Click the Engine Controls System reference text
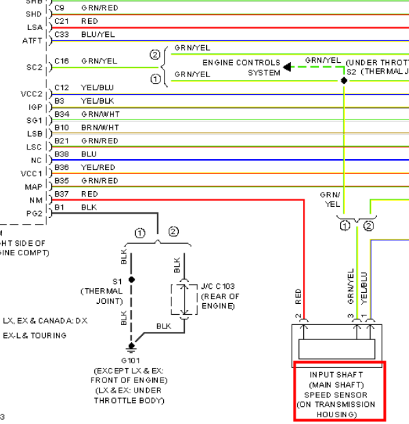The width and height of the screenshot is (409, 424). 241,68
